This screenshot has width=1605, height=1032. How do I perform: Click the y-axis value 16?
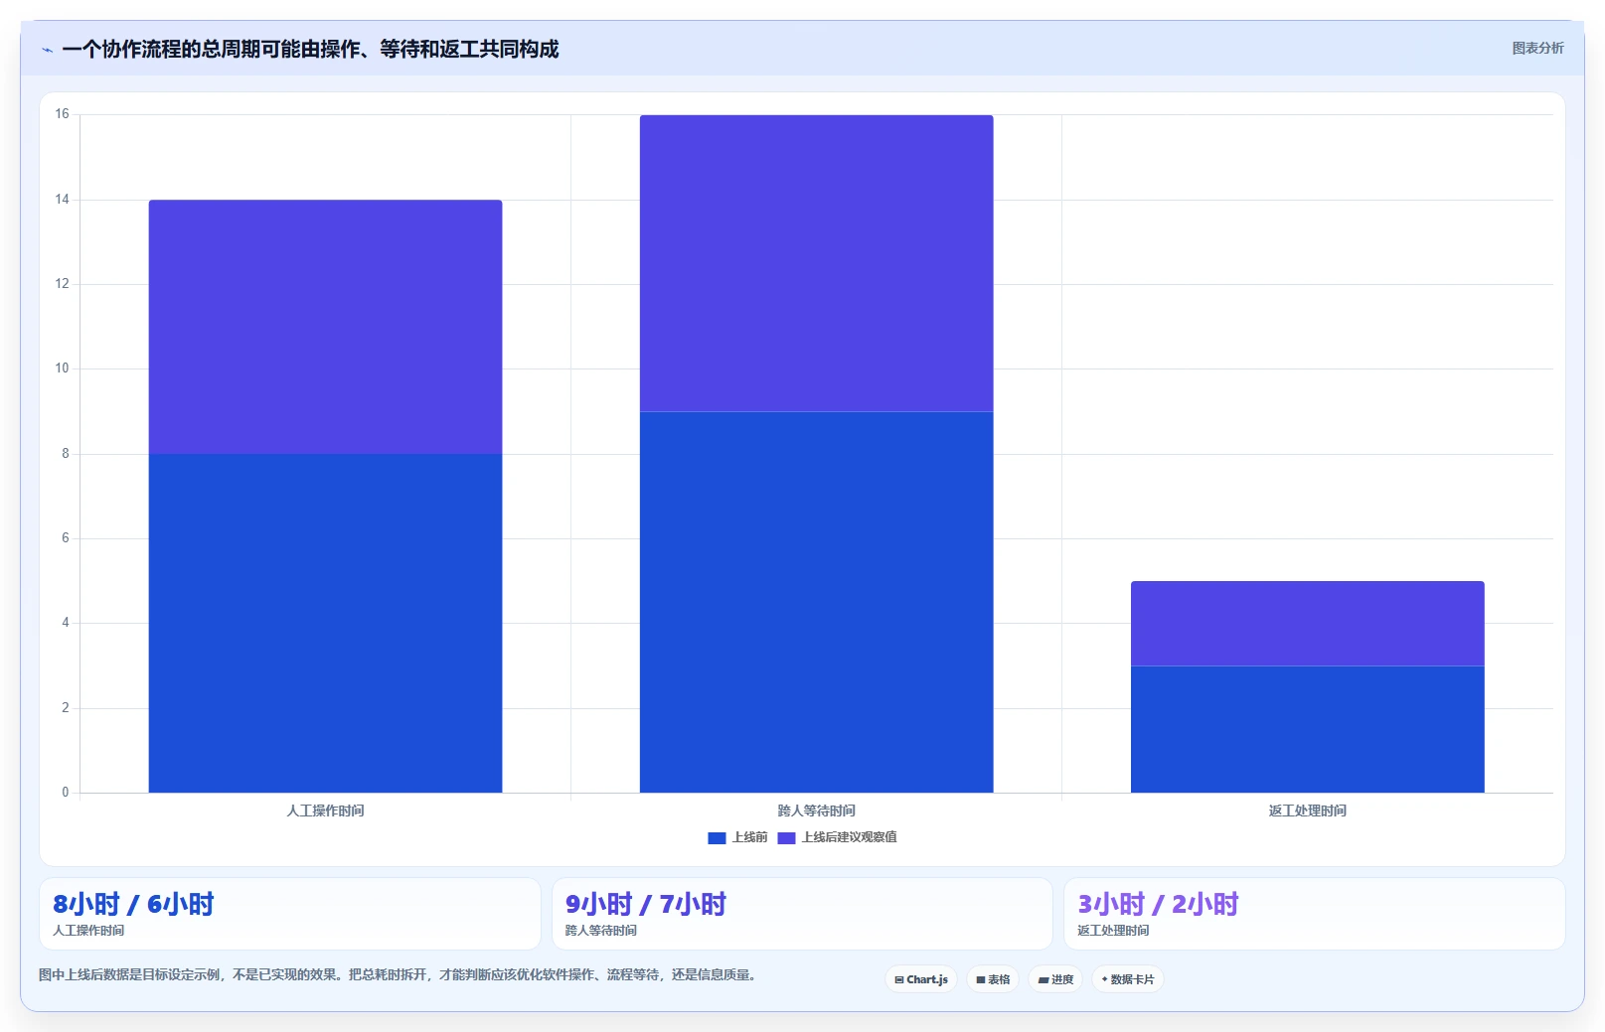[63, 114]
